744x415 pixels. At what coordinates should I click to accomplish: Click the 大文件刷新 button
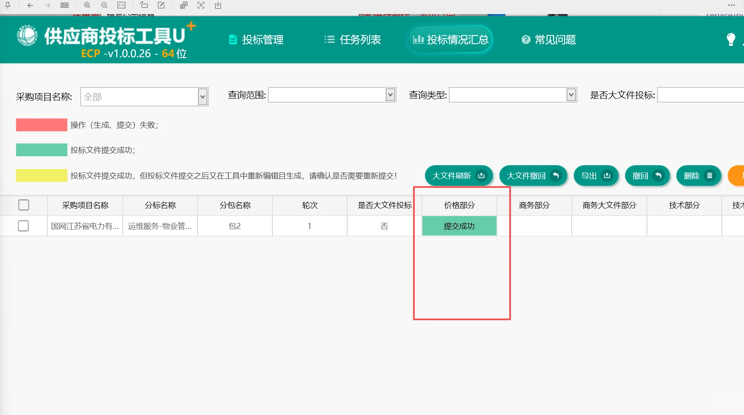point(458,175)
